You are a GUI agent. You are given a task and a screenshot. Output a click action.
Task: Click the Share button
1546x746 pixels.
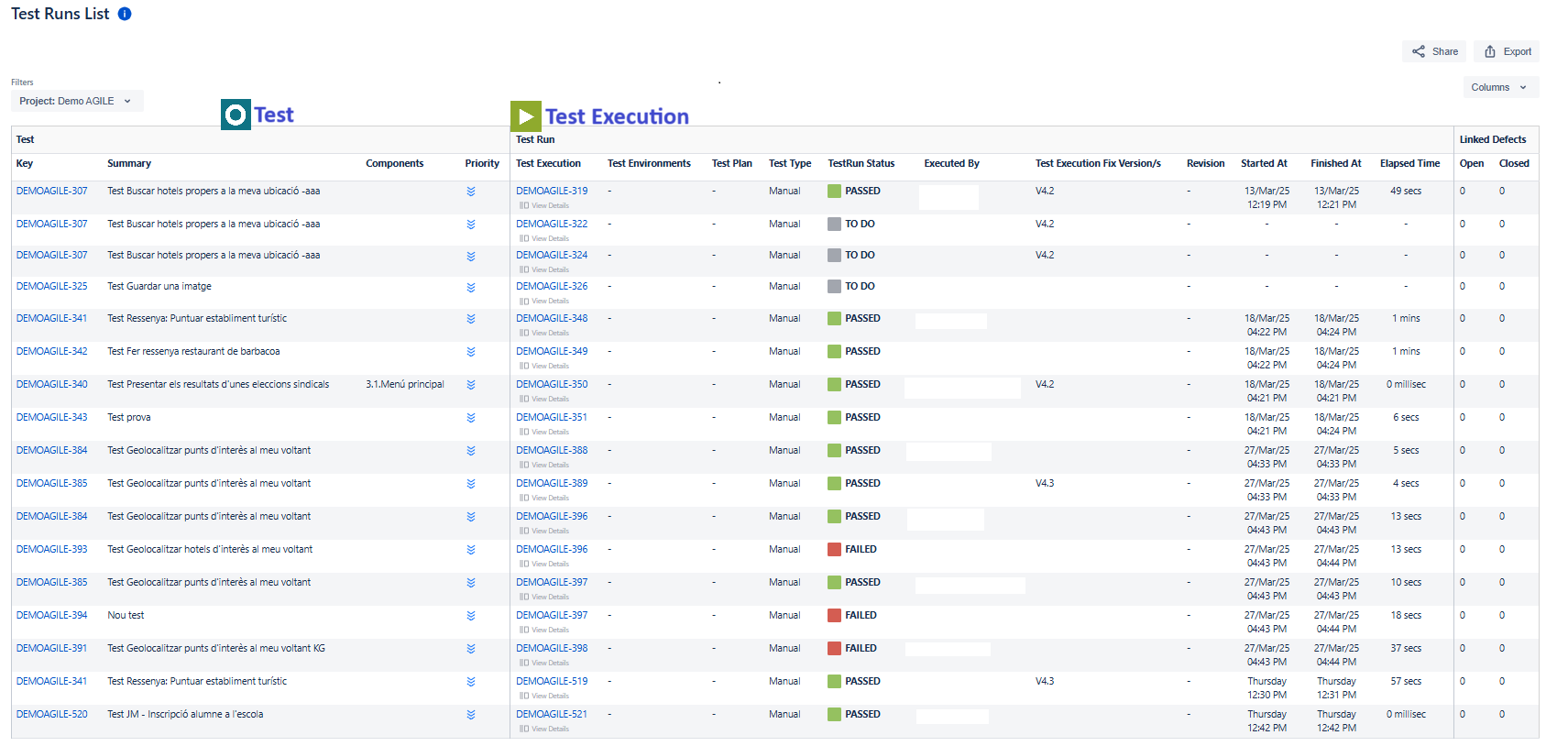click(x=1434, y=51)
